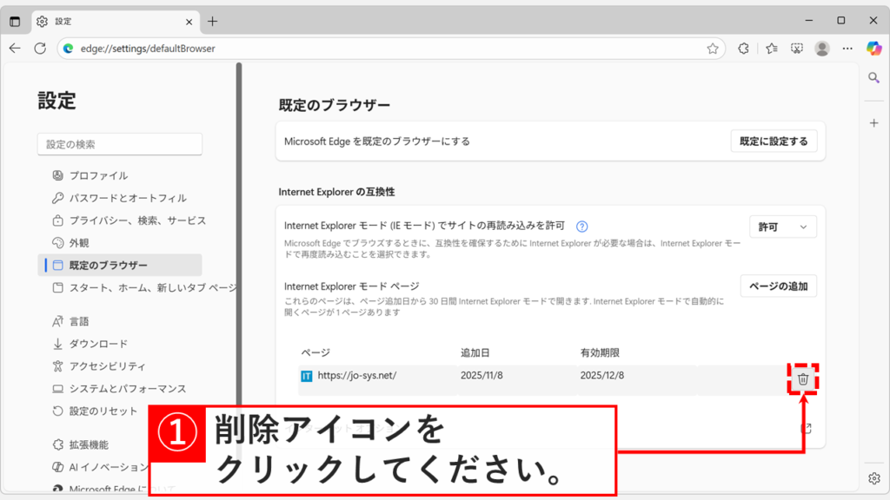Click the 既定に設定する button
The width and height of the screenshot is (890, 500).
(x=773, y=140)
